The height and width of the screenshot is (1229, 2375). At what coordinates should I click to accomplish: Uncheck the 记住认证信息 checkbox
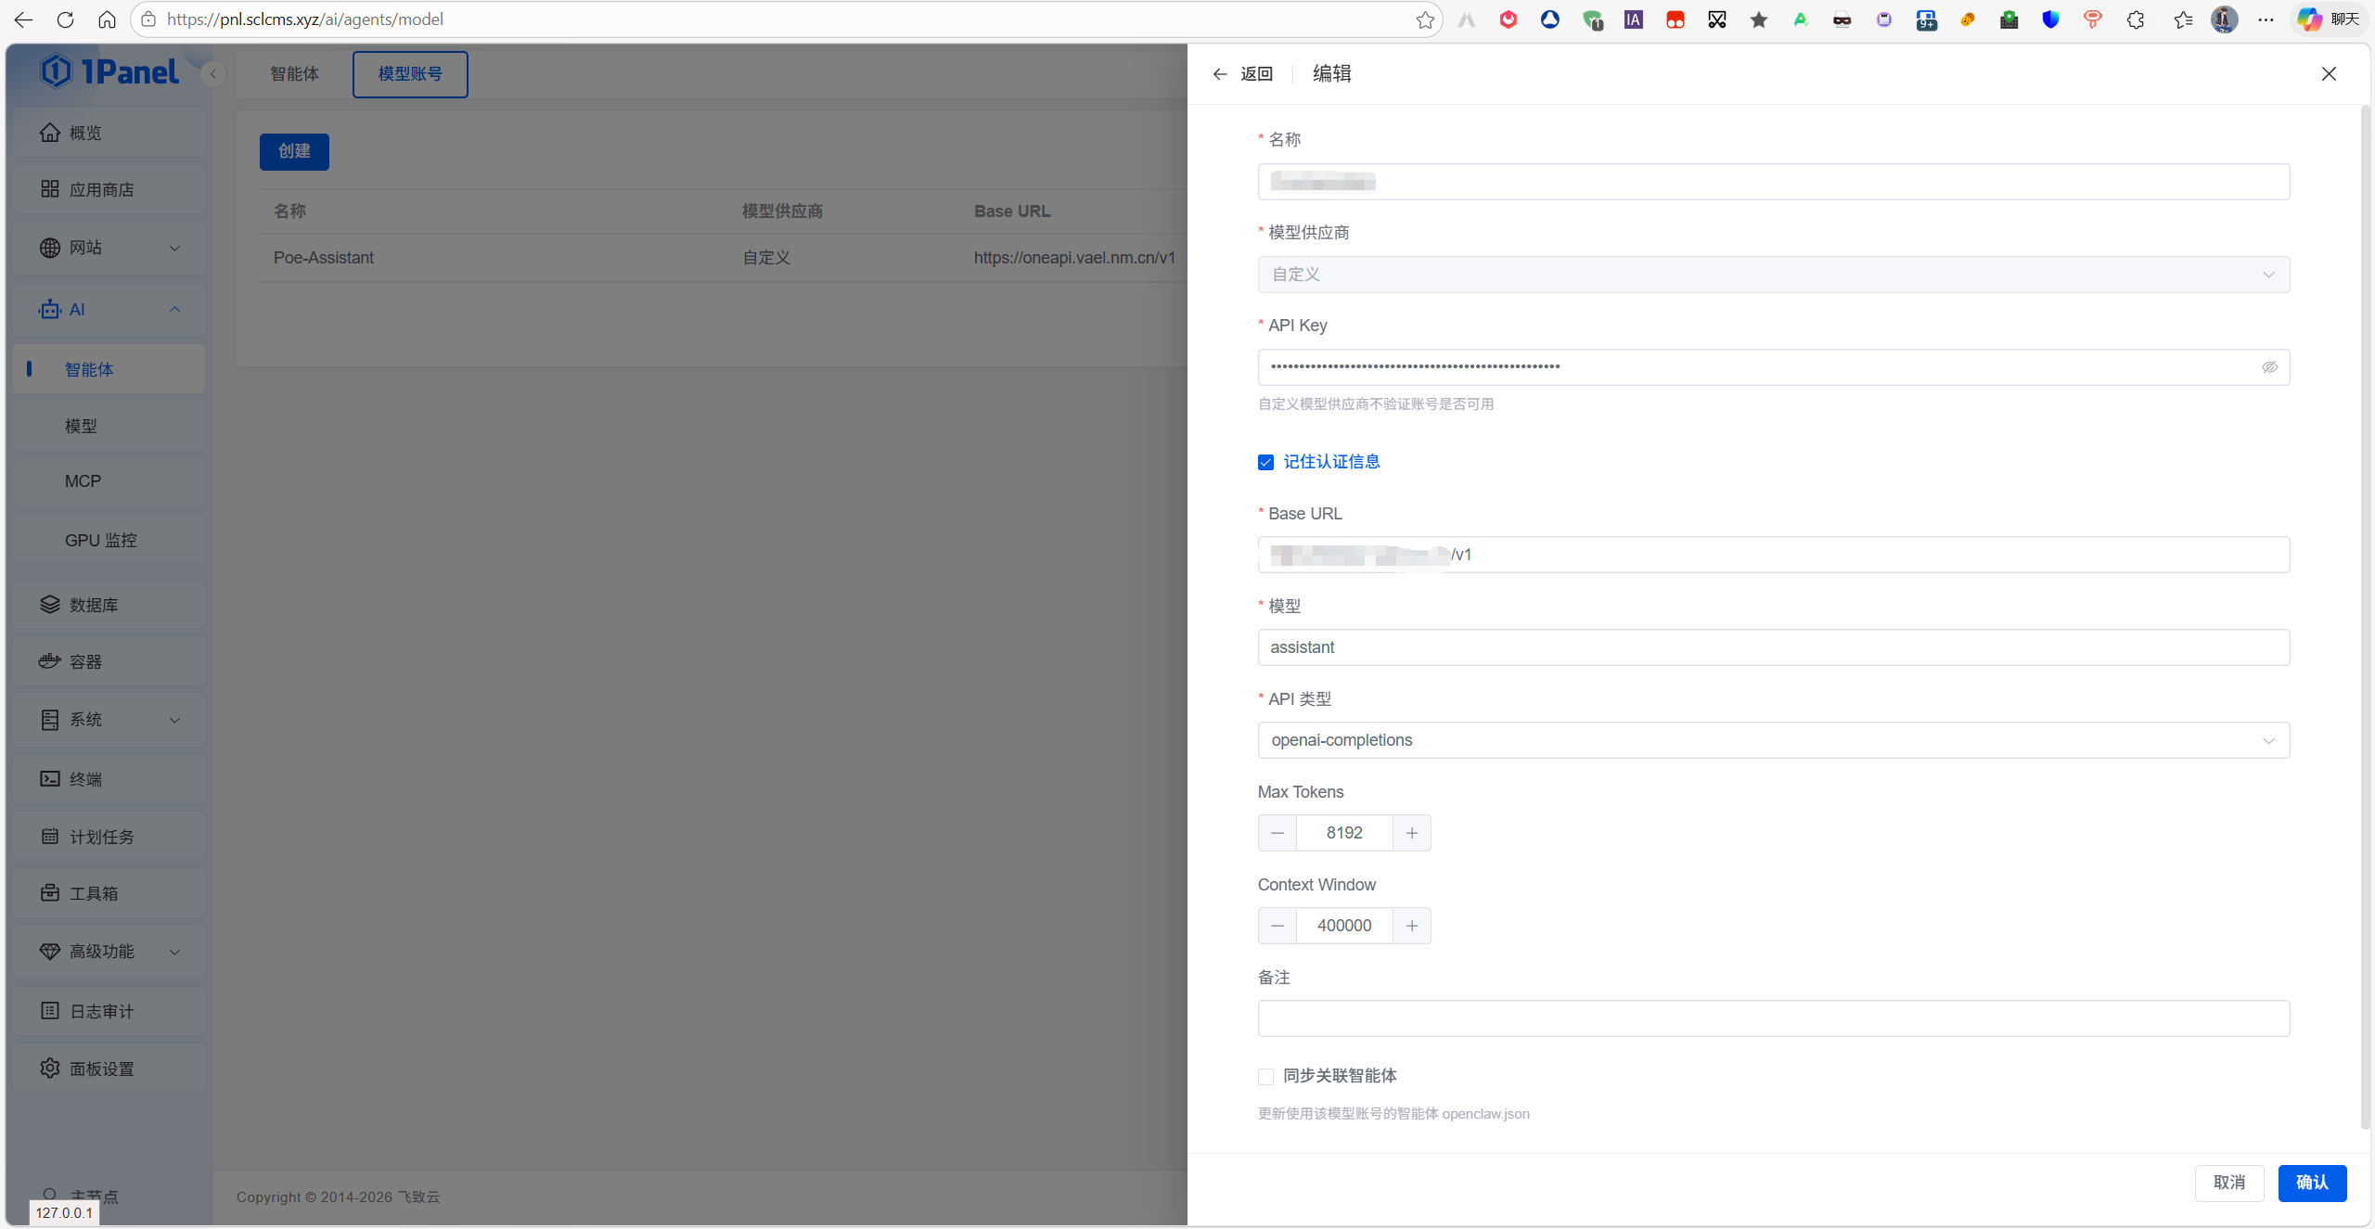[x=1266, y=462]
